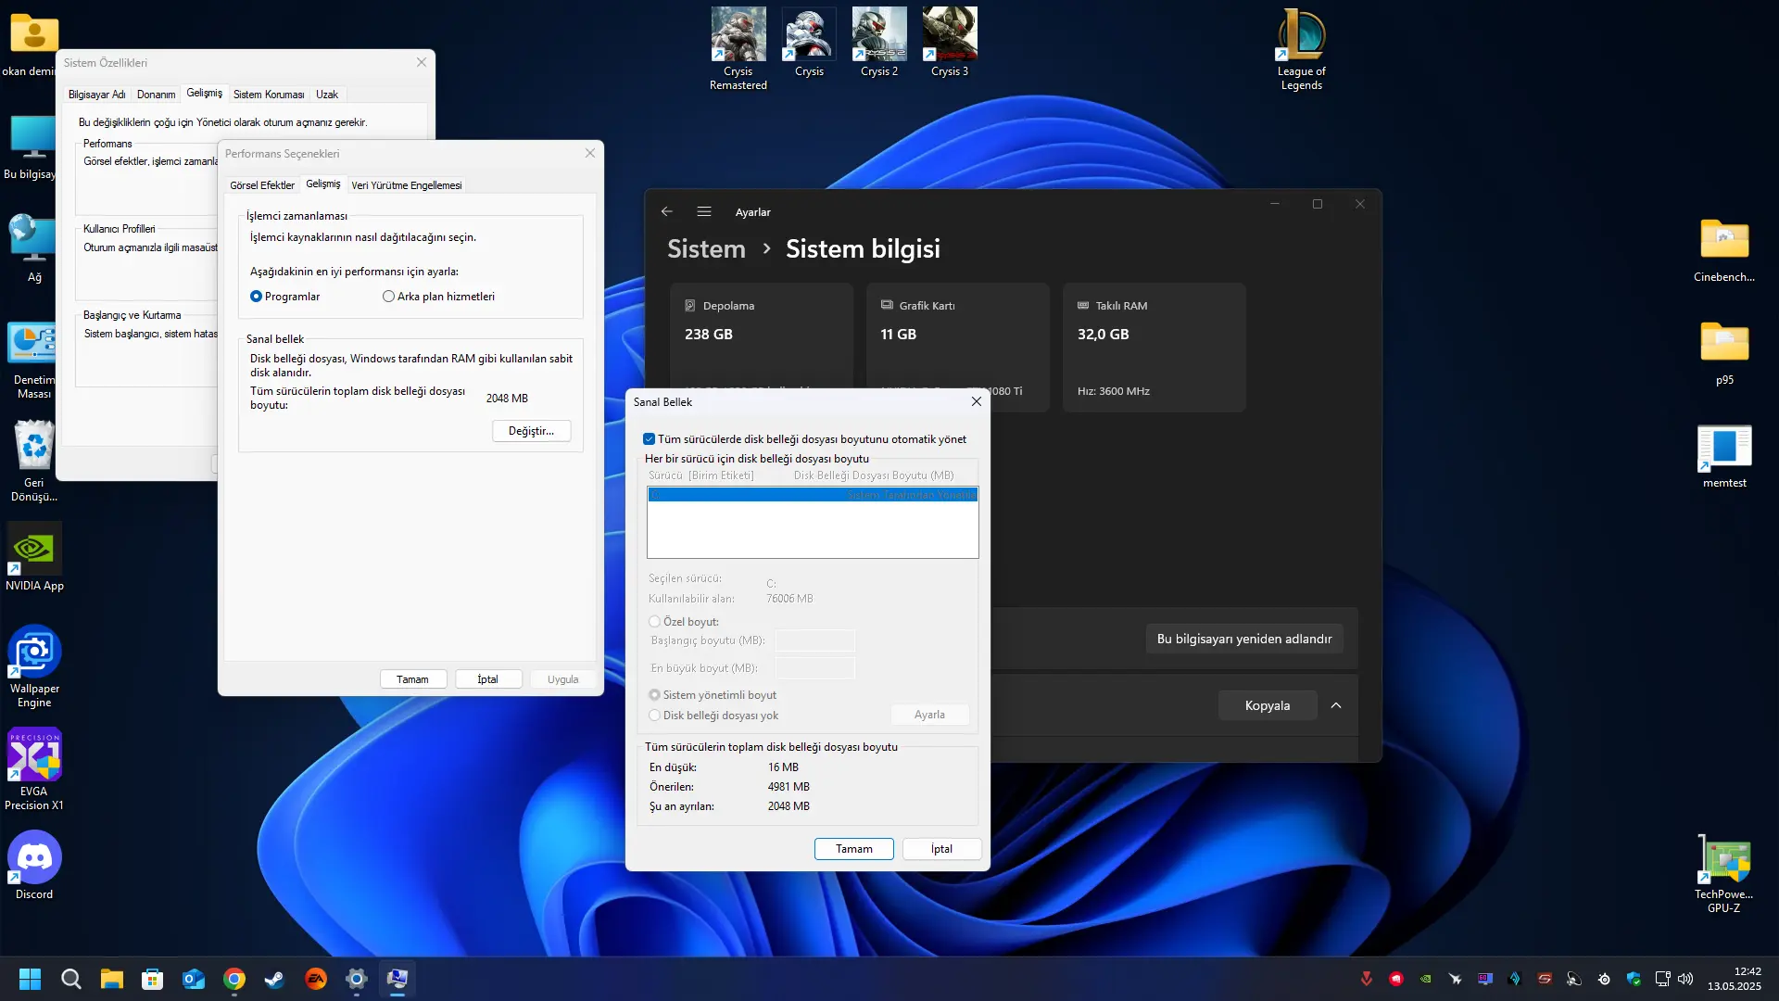Click Bu bilgisayarı yeniden adlandır button
Image resolution: width=1779 pixels, height=1001 pixels.
(1244, 639)
